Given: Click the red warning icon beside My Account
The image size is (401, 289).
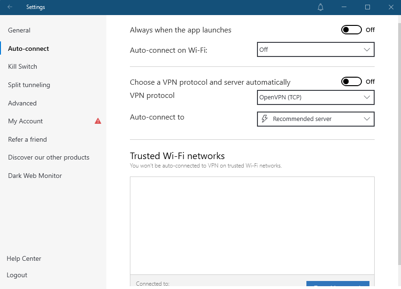Looking at the screenshot, I should click(98, 121).
